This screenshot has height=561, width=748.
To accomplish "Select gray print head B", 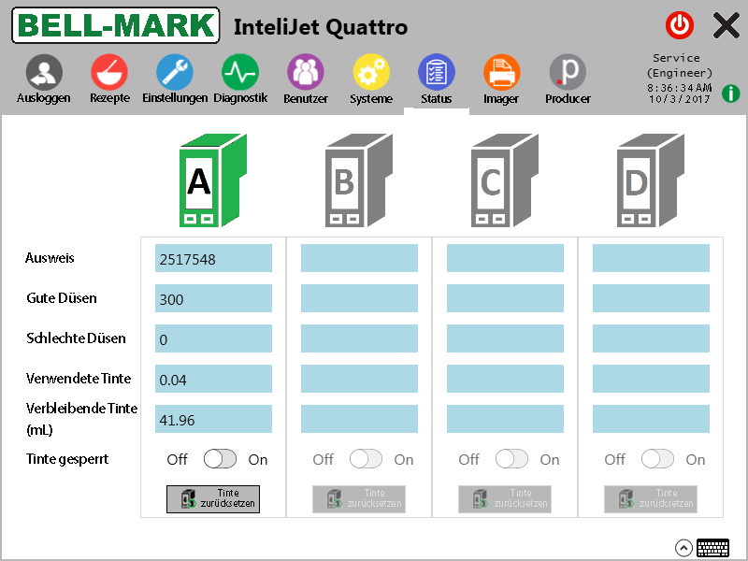I will pos(359,180).
